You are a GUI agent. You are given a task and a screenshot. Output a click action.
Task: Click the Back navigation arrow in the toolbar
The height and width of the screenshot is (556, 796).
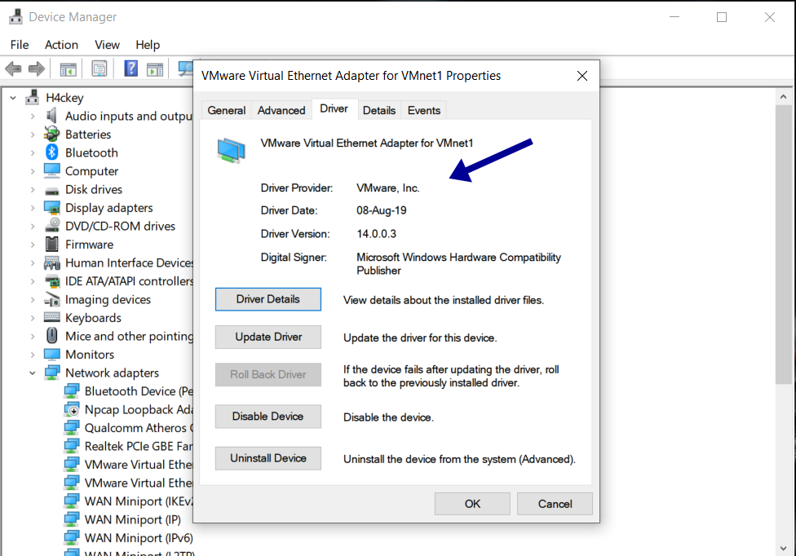[13, 68]
